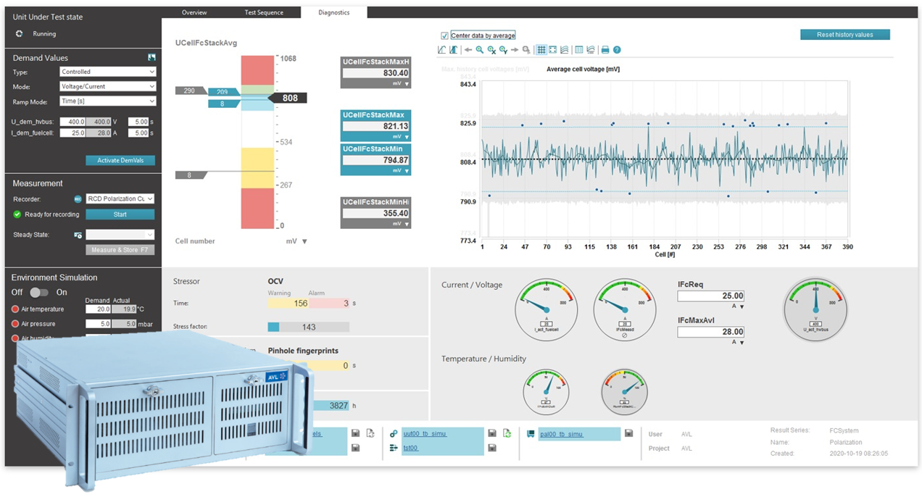
Task: Uncheck Center data by average
Action: coord(444,35)
